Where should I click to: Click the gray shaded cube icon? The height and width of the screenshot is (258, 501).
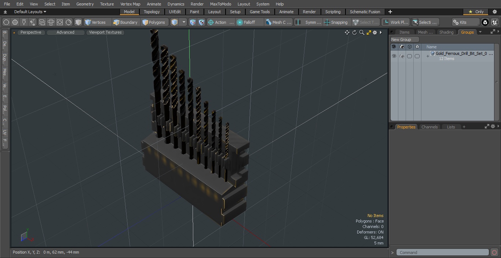(78, 22)
